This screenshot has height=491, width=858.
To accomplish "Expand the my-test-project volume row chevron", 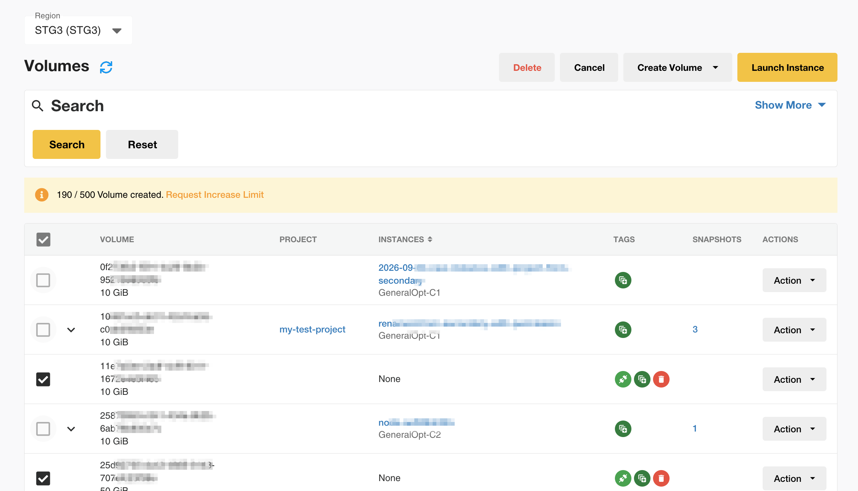I will [x=71, y=330].
